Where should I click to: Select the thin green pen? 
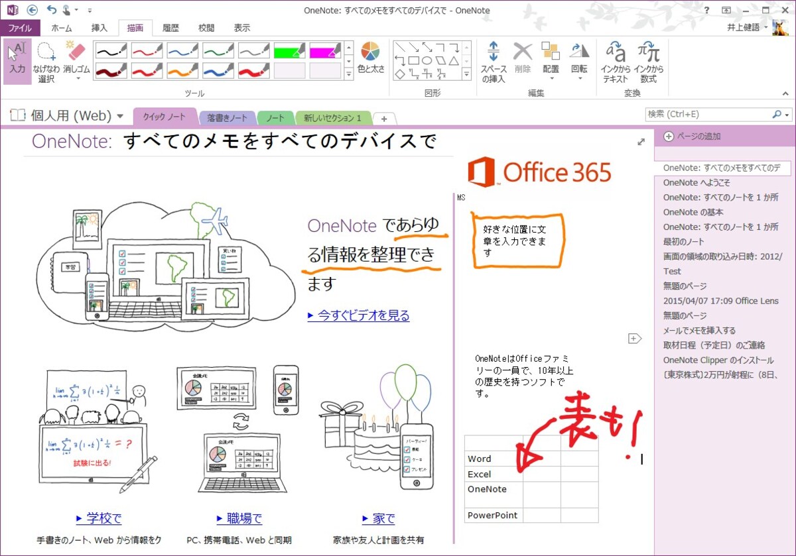coord(218,51)
